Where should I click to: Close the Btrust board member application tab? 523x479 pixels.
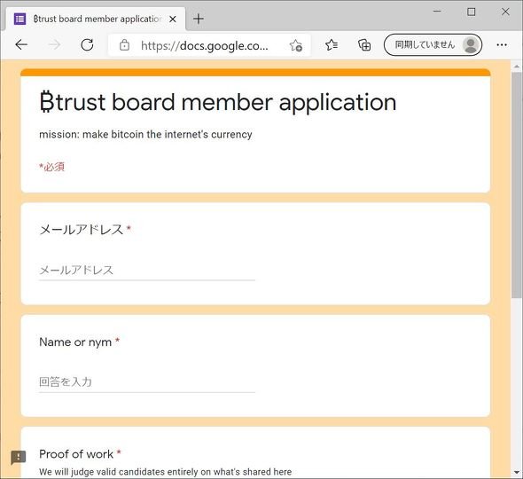click(173, 19)
